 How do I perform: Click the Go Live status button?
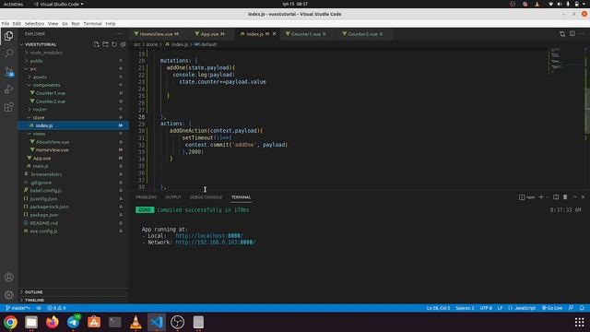click(552, 308)
